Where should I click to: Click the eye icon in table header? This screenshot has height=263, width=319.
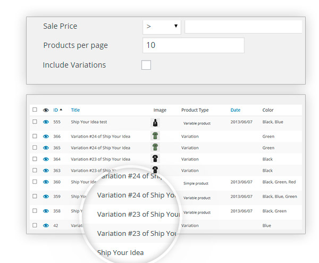(46, 110)
